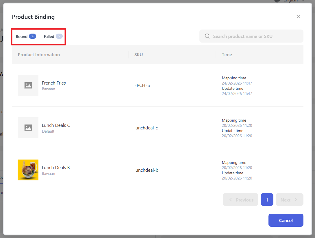Viewport: 315px width, 238px height.
Task: Go to the Next page
Action: (289, 200)
